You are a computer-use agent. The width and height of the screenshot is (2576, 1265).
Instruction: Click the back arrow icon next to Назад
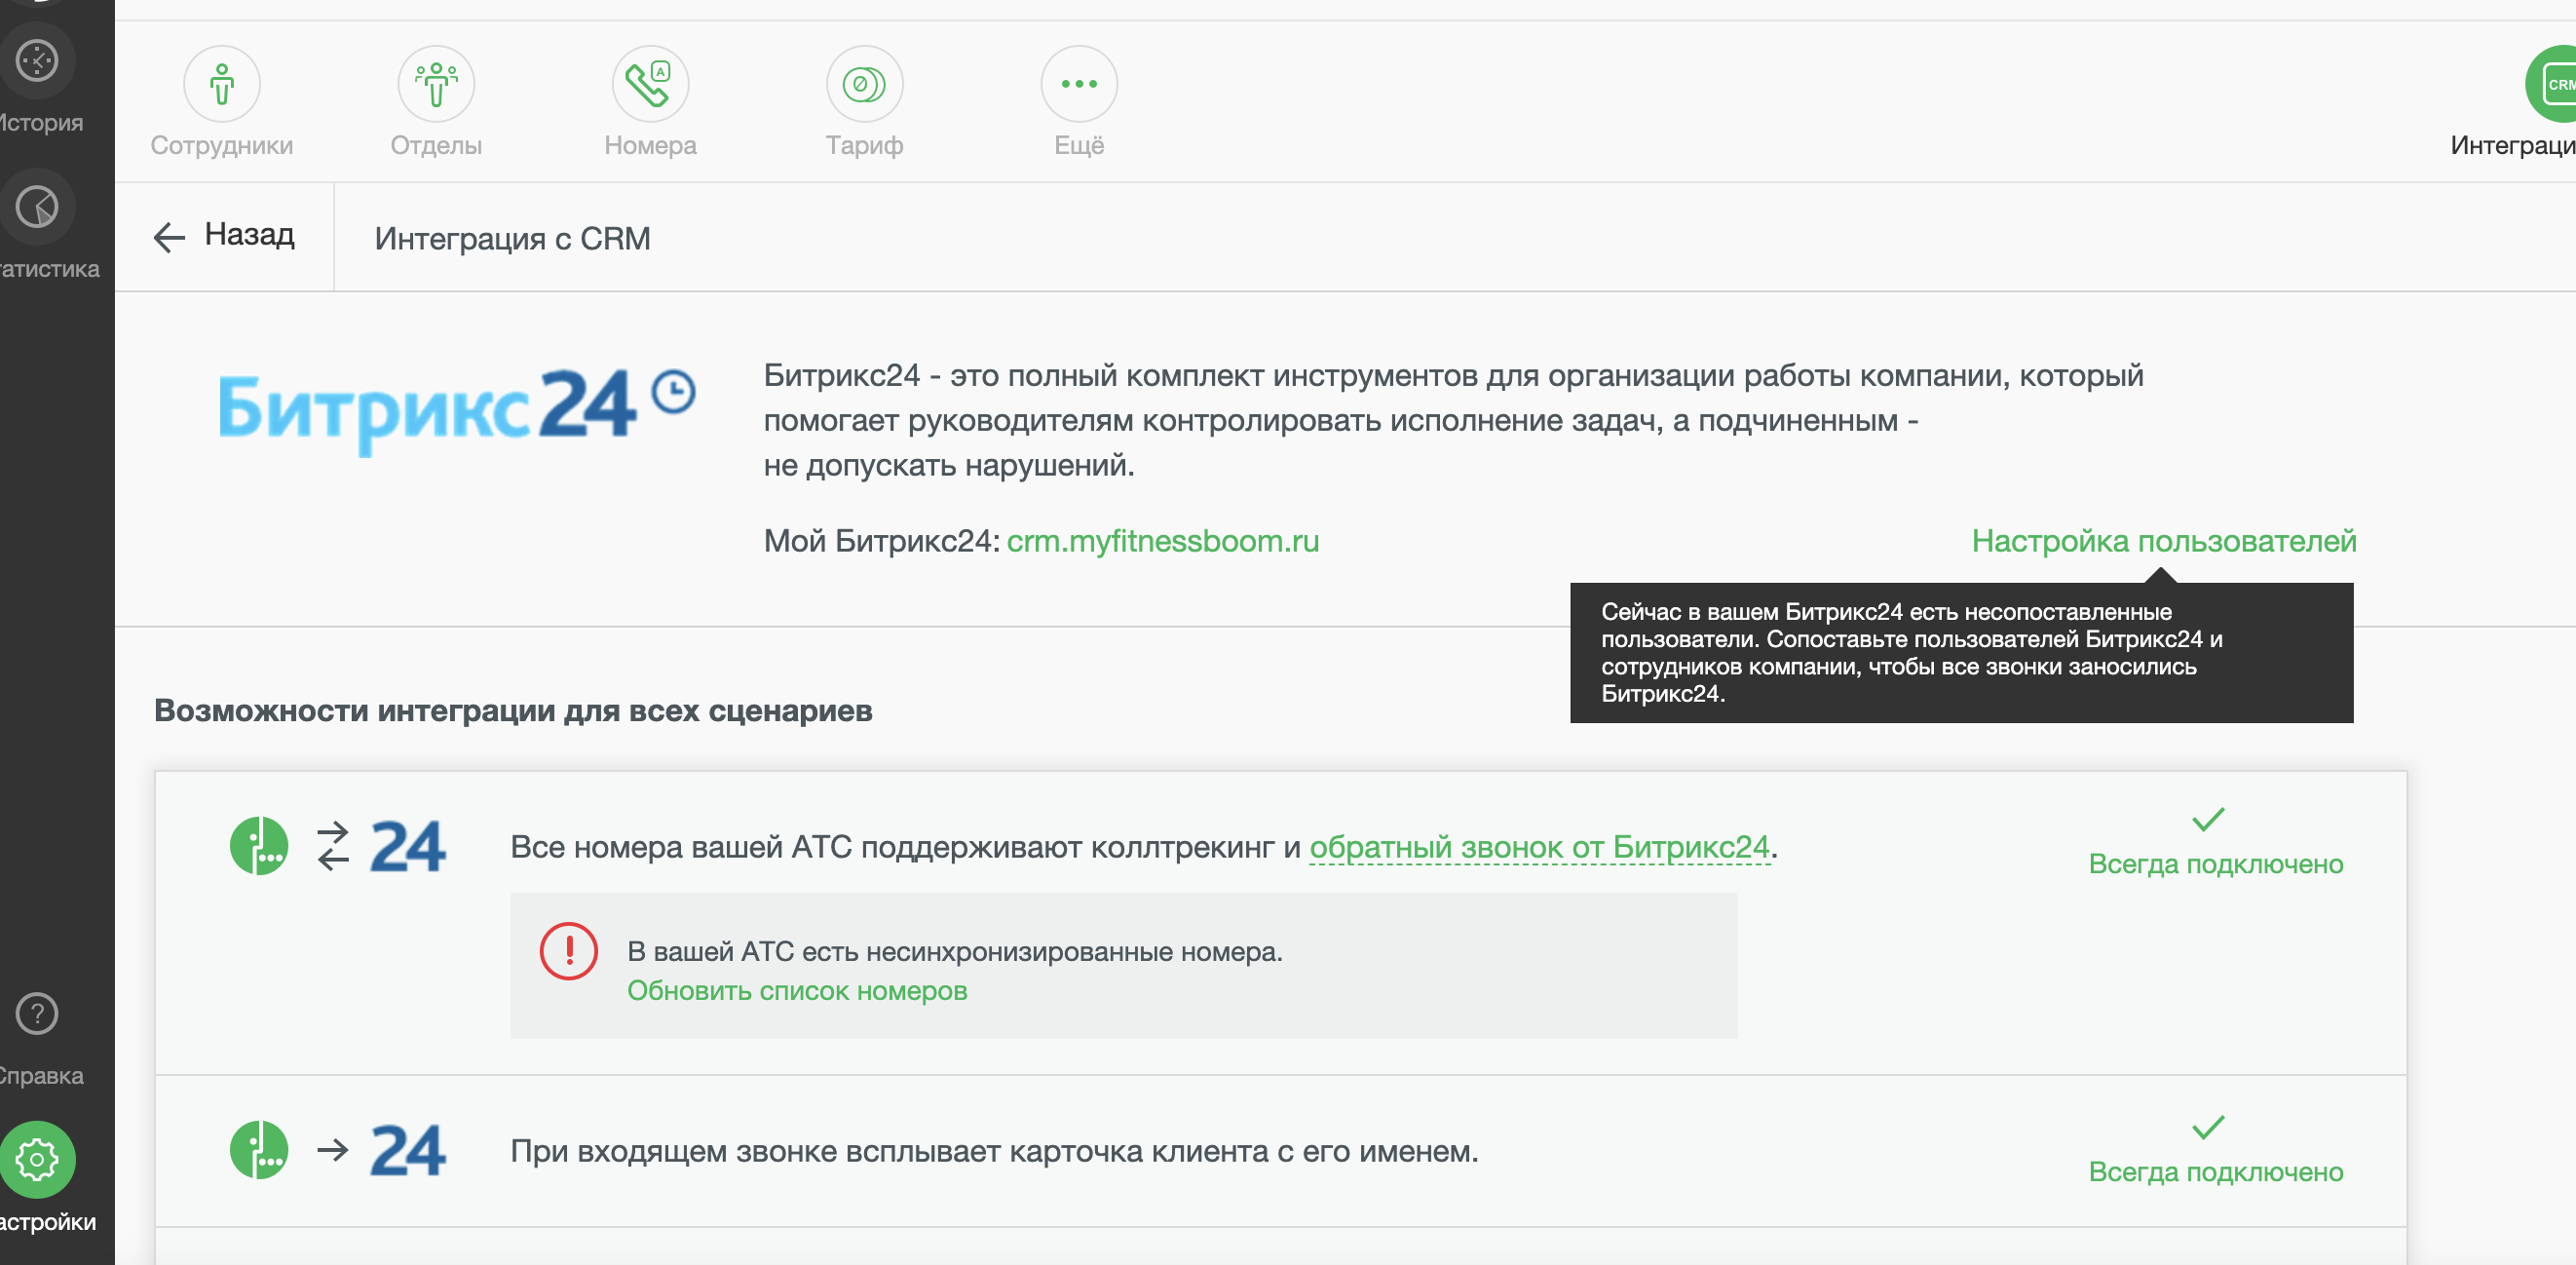click(x=169, y=237)
